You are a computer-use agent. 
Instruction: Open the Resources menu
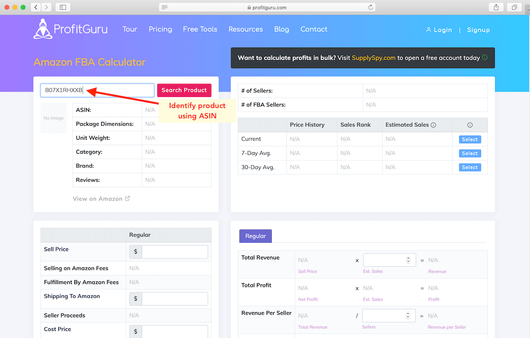coord(246,29)
